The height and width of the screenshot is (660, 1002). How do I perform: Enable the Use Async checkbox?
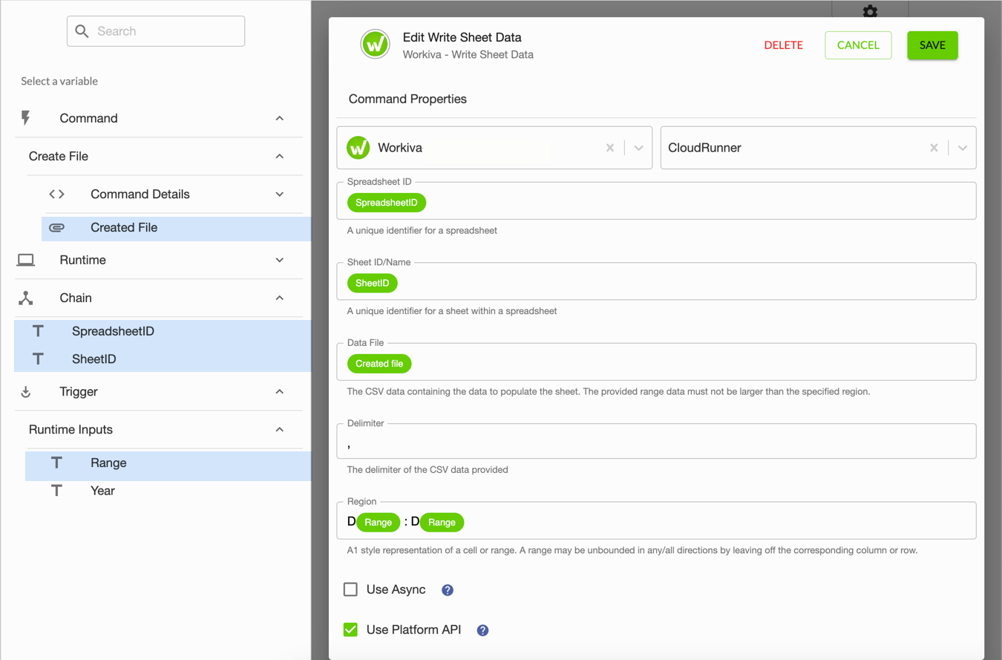[x=350, y=589]
